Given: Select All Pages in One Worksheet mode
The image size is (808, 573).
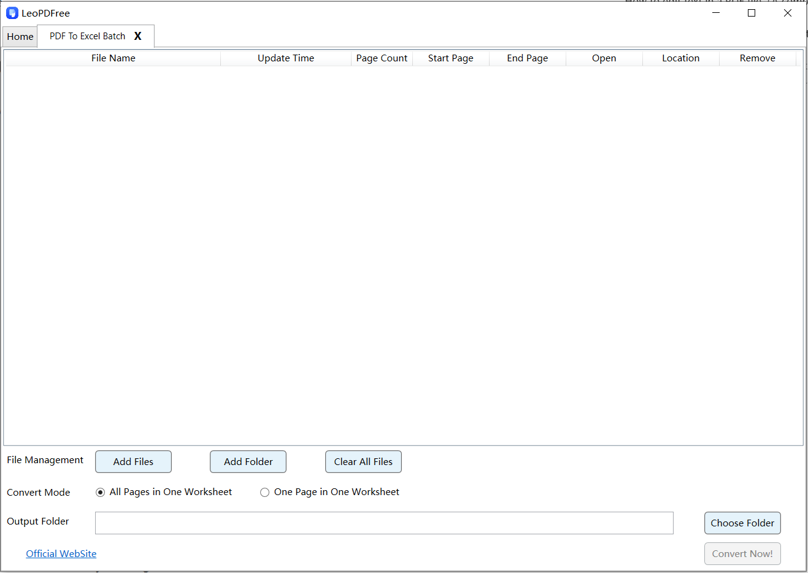Looking at the screenshot, I should (100, 492).
